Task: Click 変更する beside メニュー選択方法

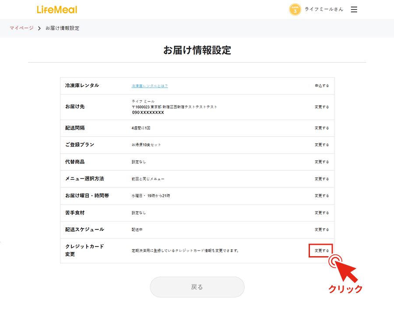Action: (x=322, y=179)
